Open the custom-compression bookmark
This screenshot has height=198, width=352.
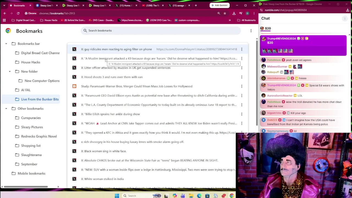coord(187,20)
